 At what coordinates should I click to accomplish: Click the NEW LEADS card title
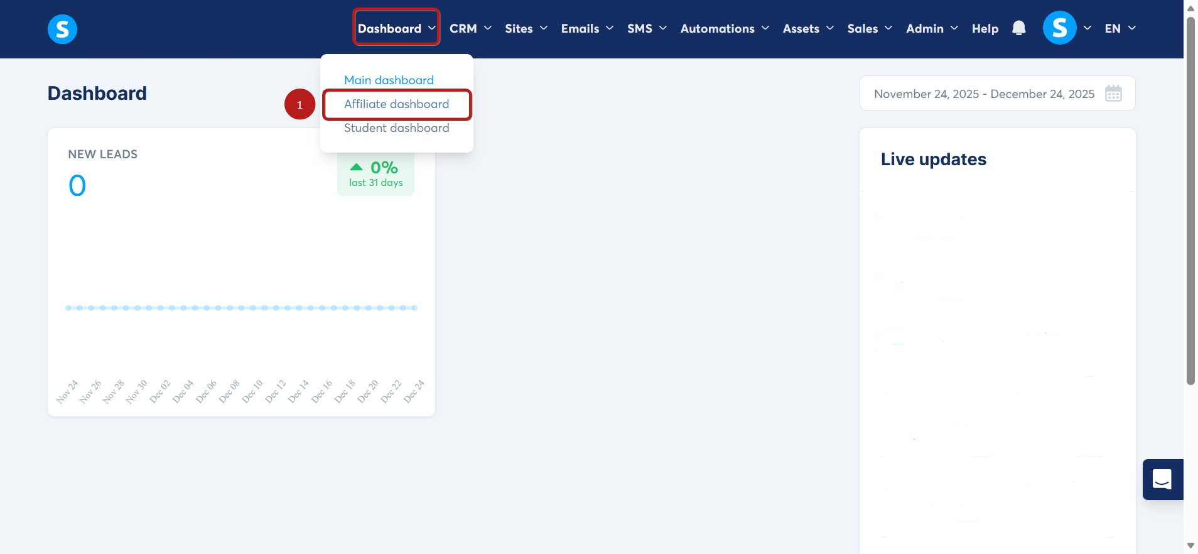[102, 155]
